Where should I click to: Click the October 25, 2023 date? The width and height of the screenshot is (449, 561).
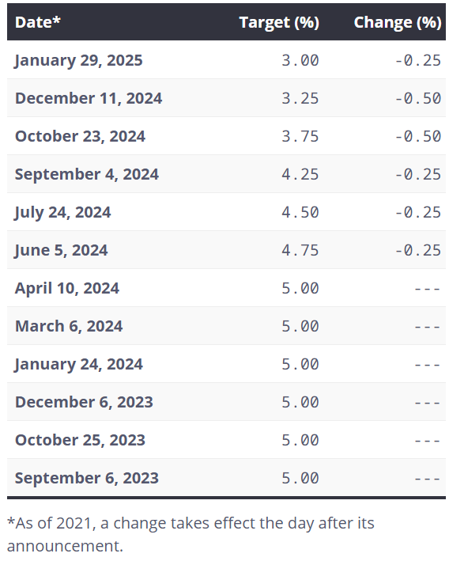(x=80, y=440)
